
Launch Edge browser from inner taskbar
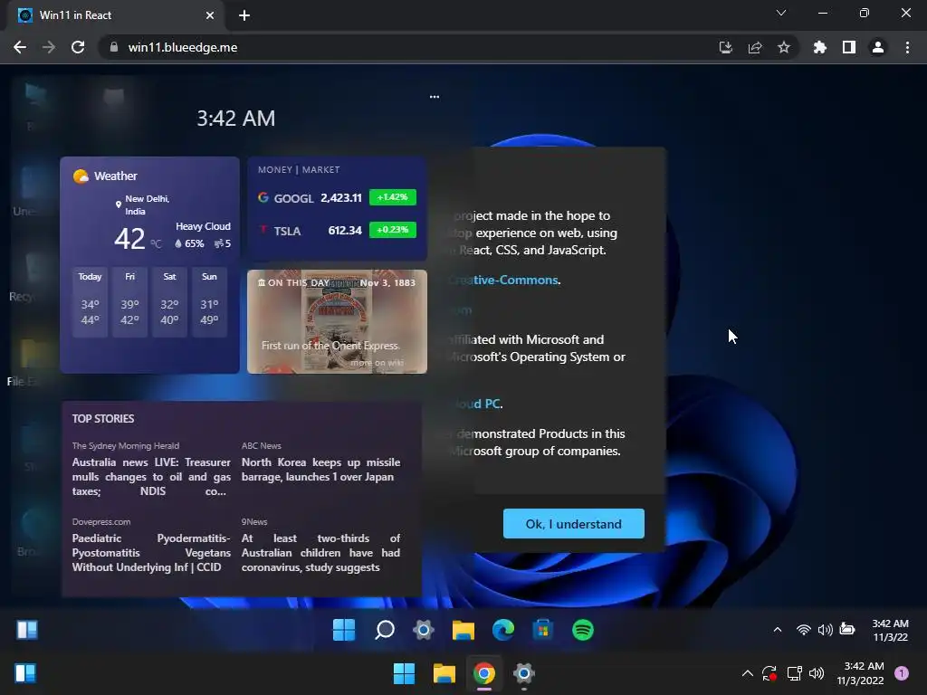pos(503,630)
